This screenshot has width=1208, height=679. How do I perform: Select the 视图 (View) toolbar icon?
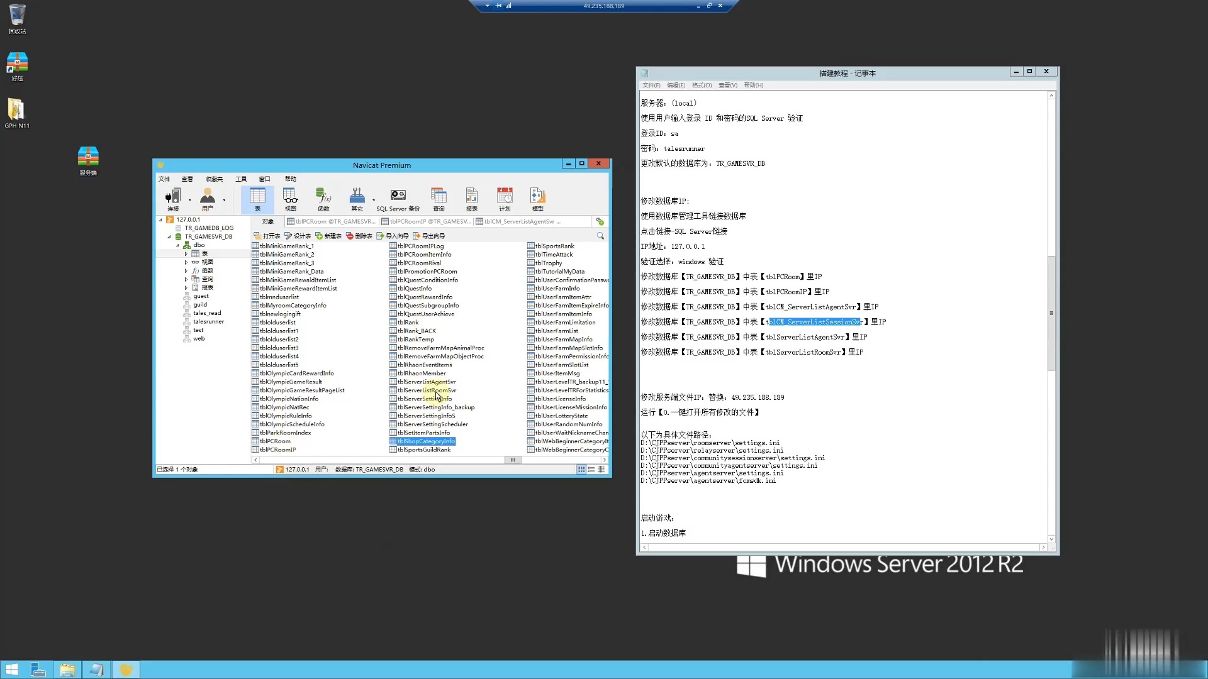click(x=290, y=199)
